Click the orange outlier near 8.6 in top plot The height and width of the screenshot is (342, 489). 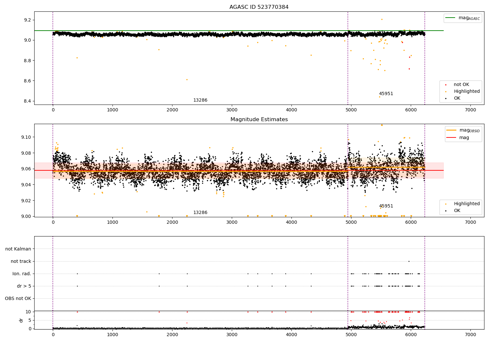[x=187, y=79]
